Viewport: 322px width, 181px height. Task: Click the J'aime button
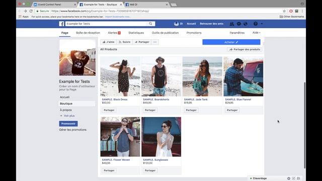(109, 42)
